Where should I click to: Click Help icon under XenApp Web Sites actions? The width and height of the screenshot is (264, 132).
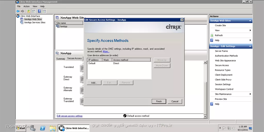click(212, 40)
